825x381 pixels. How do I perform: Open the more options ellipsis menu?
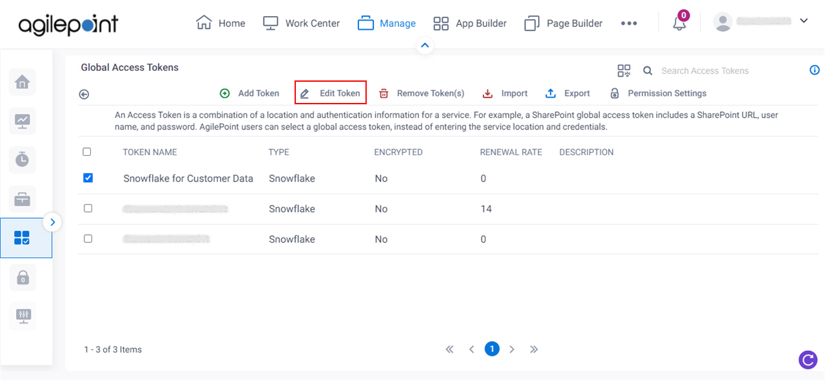click(629, 23)
